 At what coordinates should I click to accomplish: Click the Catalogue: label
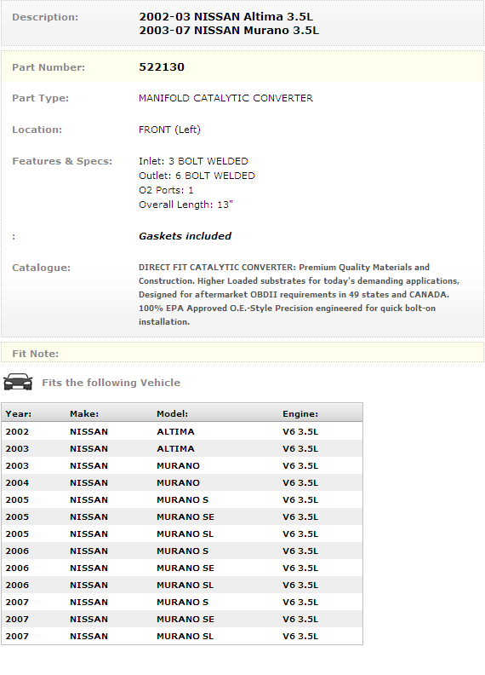click(42, 268)
